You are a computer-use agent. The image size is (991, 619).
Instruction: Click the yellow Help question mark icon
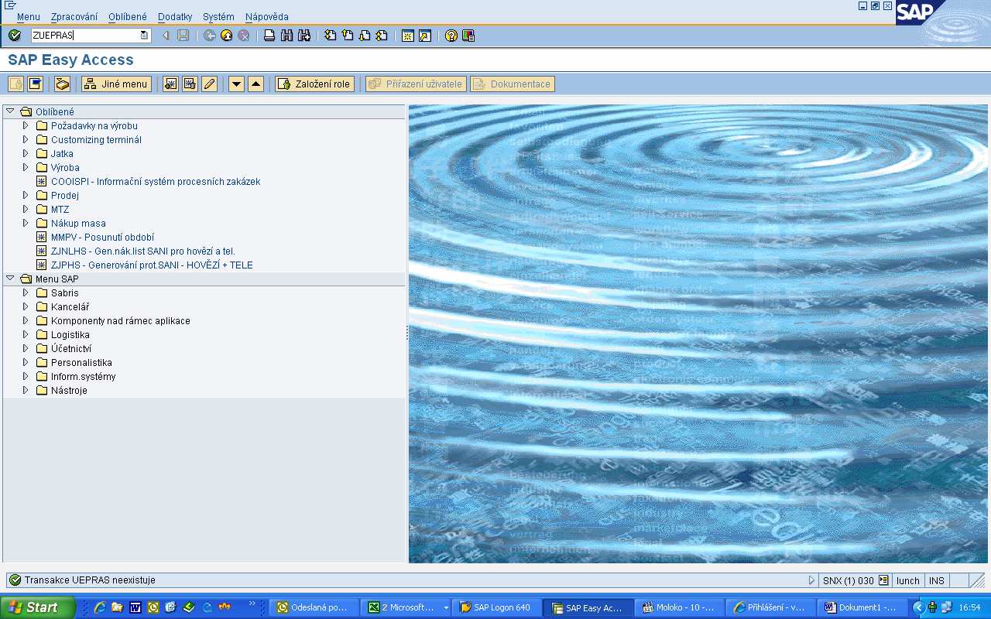(x=451, y=36)
